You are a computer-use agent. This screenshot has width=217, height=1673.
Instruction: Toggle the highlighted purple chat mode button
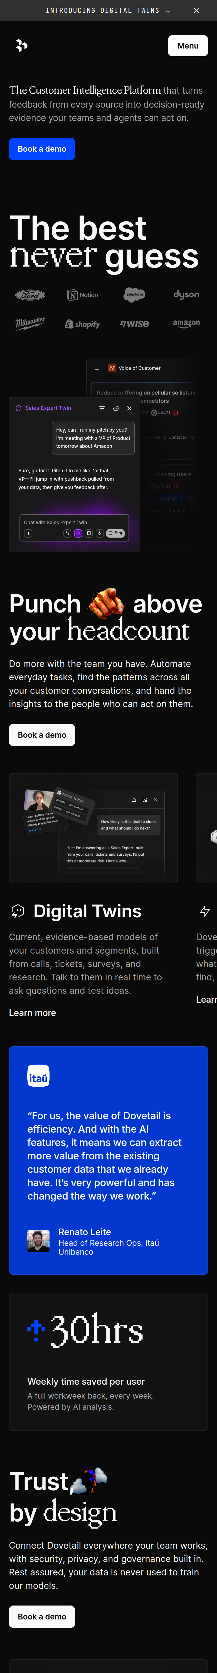click(x=78, y=533)
